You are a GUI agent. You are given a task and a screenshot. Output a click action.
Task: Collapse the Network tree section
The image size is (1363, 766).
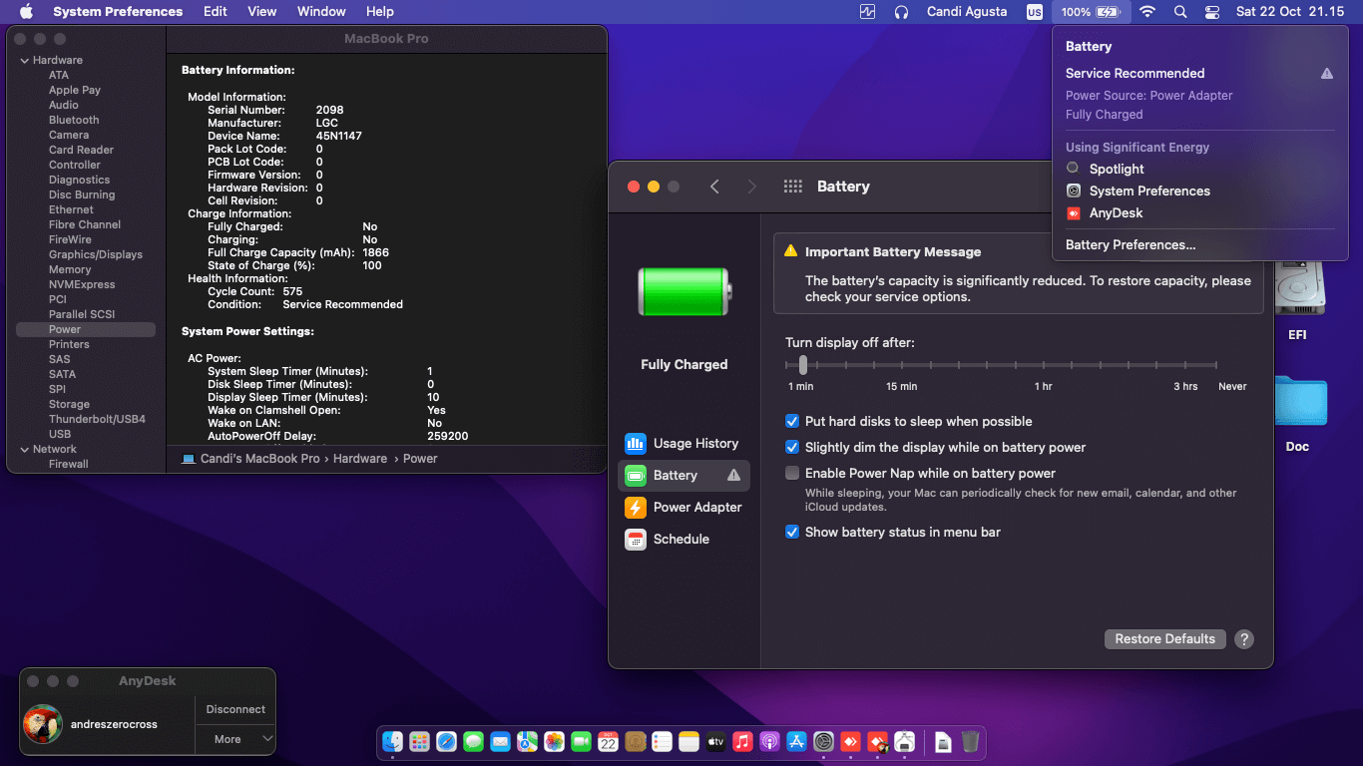(x=24, y=450)
